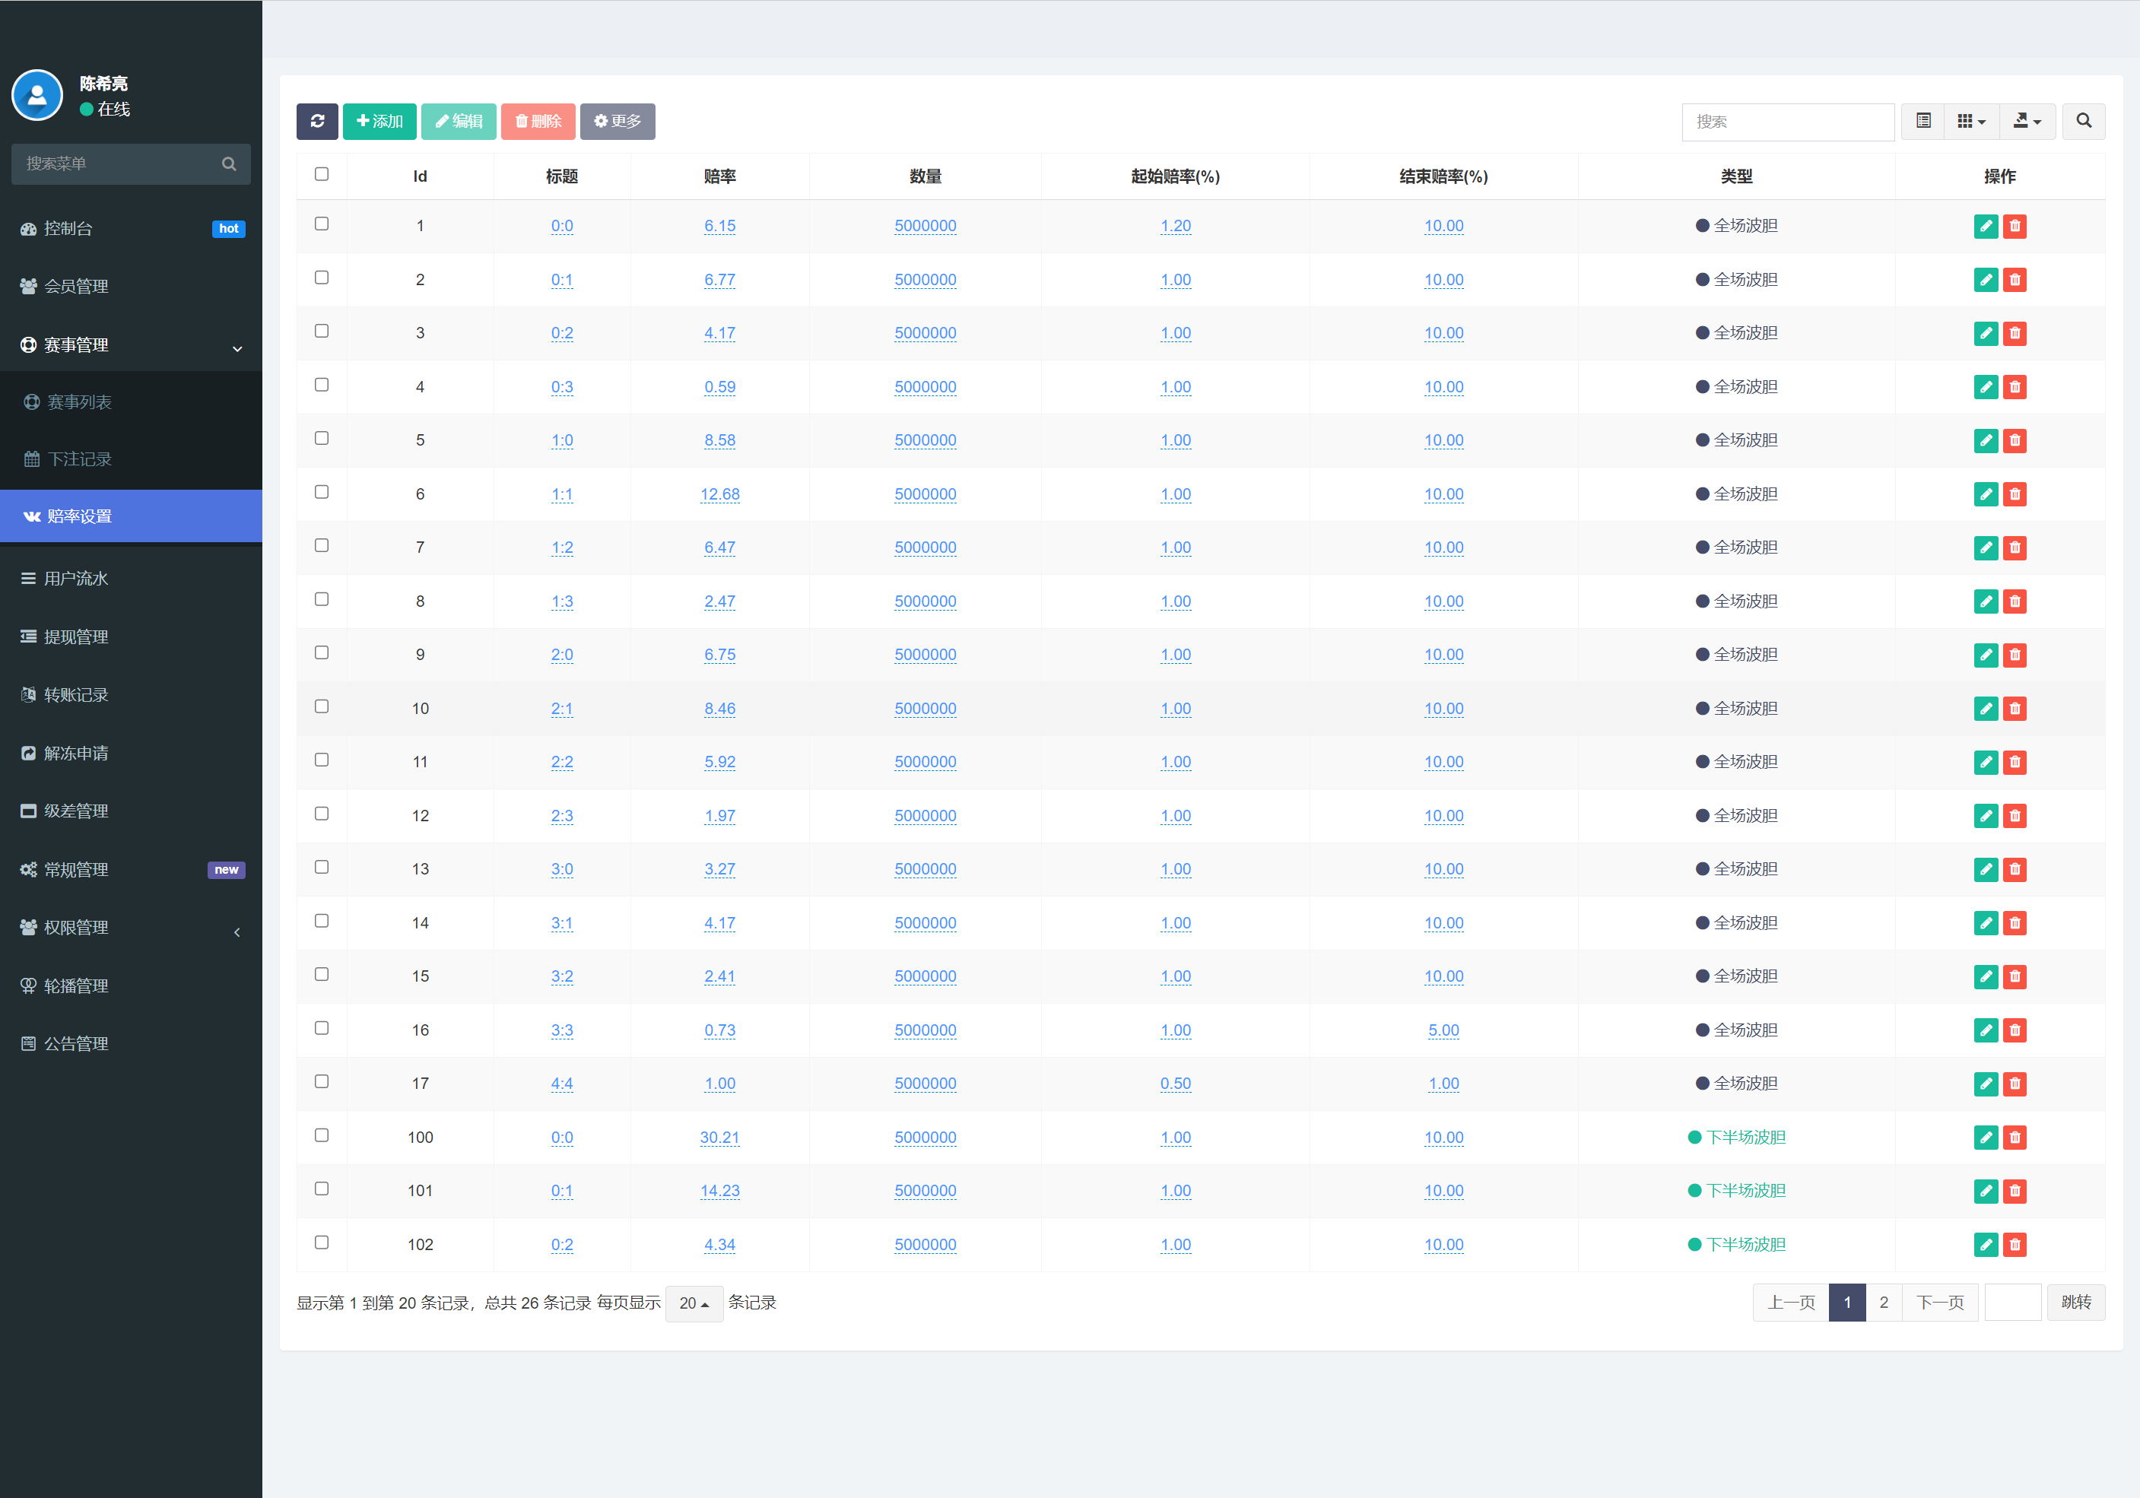Click odds value 12.68 link
The image size is (2140, 1498).
coord(719,494)
